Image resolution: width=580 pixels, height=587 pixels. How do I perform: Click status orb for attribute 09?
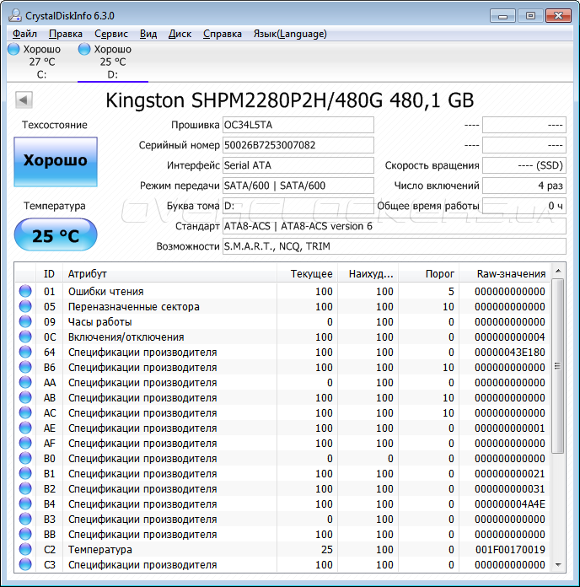pyautogui.click(x=25, y=321)
